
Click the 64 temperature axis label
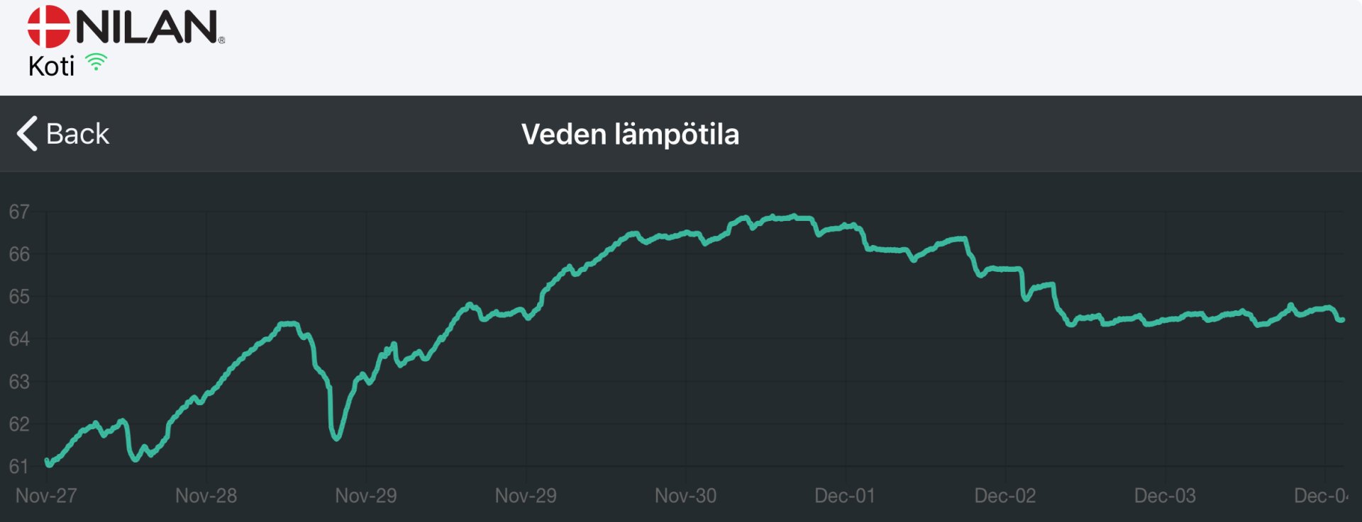pyautogui.click(x=19, y=339)
